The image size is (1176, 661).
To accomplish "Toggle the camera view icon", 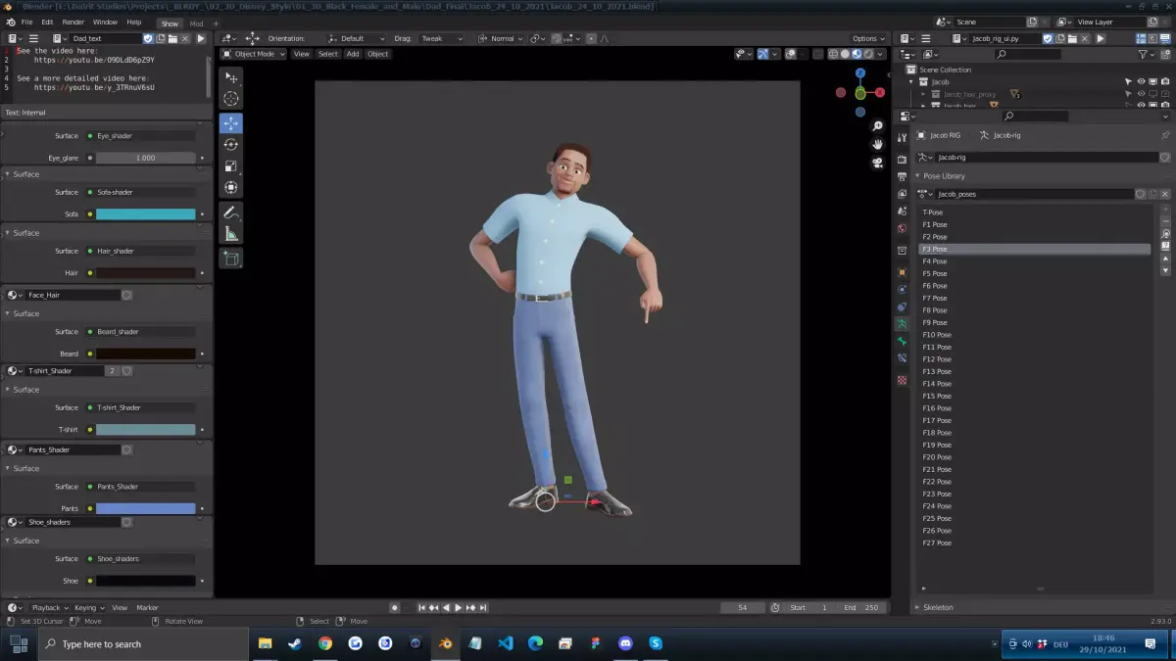I will [877, 163].
